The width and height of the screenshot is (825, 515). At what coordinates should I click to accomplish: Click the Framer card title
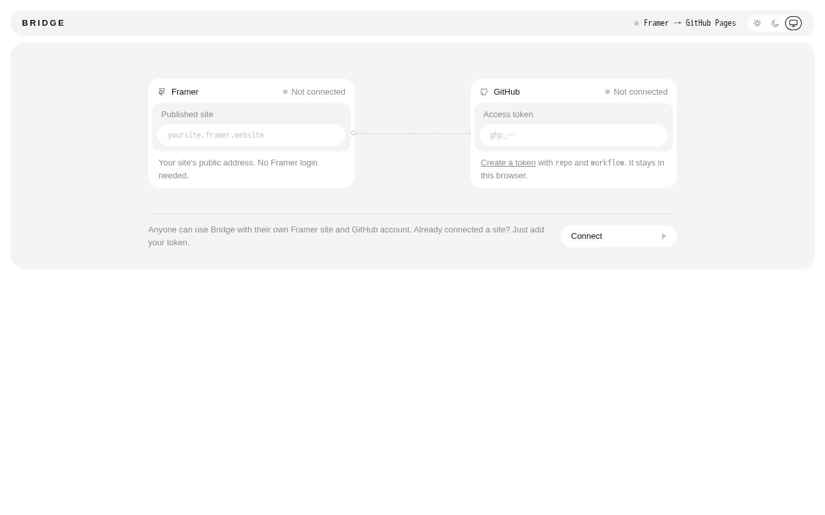[185, 92]
